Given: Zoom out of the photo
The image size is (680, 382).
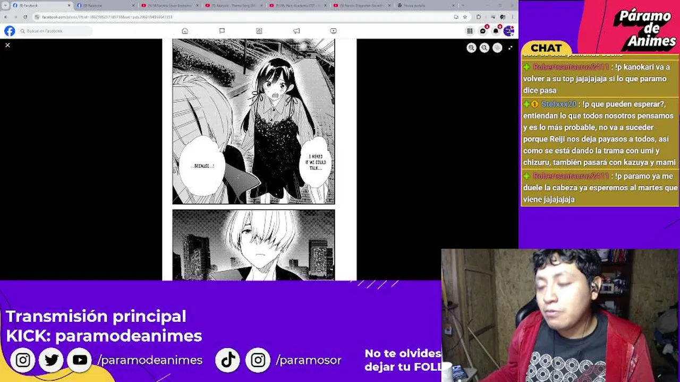Looking at the screenshot, I should pos(484,48).
